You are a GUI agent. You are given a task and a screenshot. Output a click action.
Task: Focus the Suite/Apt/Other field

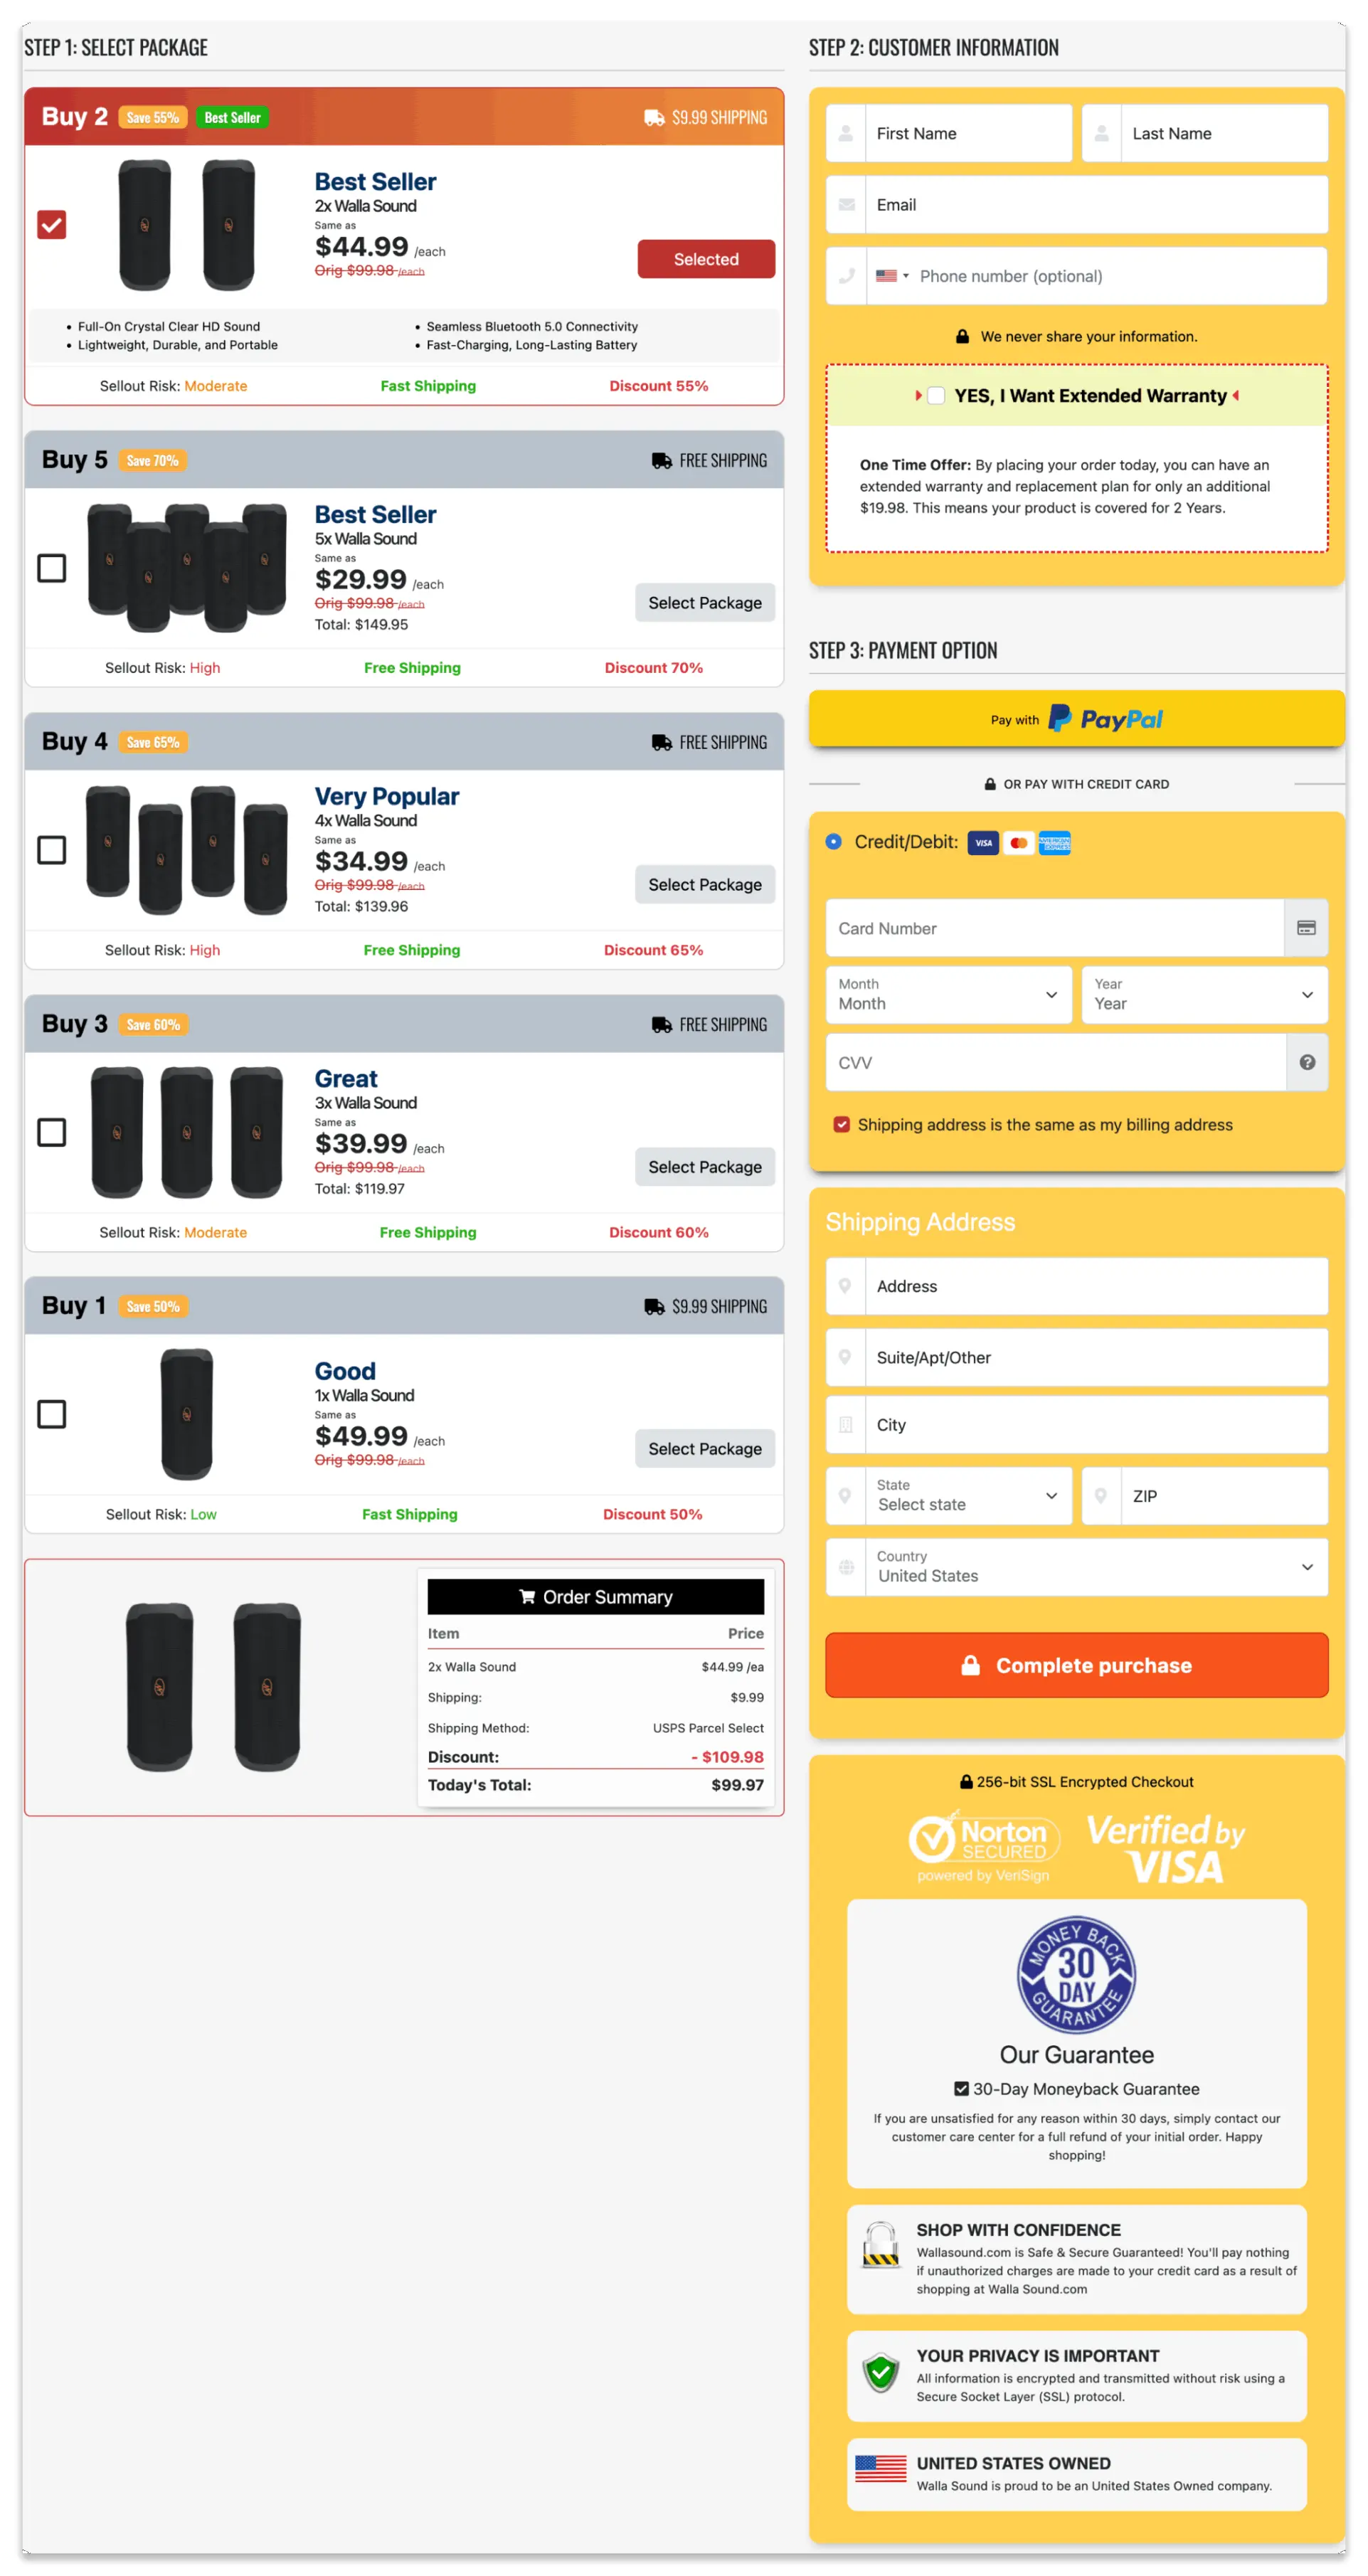click(x=1096, y=1357)
